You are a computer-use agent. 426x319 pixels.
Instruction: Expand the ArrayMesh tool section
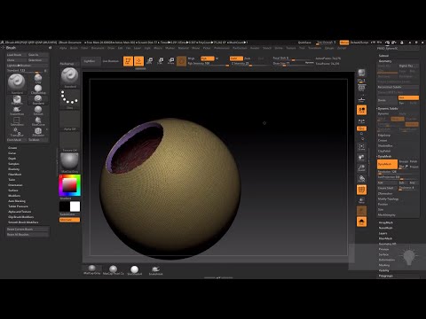pyautogui.click(x=386, y=222)
